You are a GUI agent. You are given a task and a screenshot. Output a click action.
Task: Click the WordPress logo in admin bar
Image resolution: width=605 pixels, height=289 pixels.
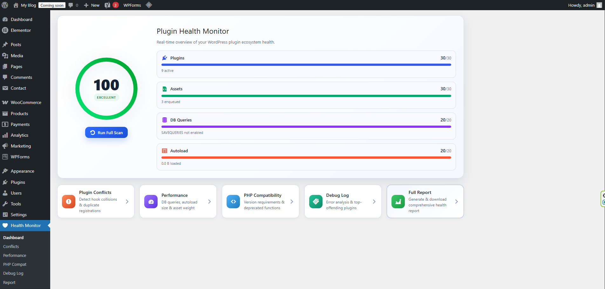coord(5,5)
